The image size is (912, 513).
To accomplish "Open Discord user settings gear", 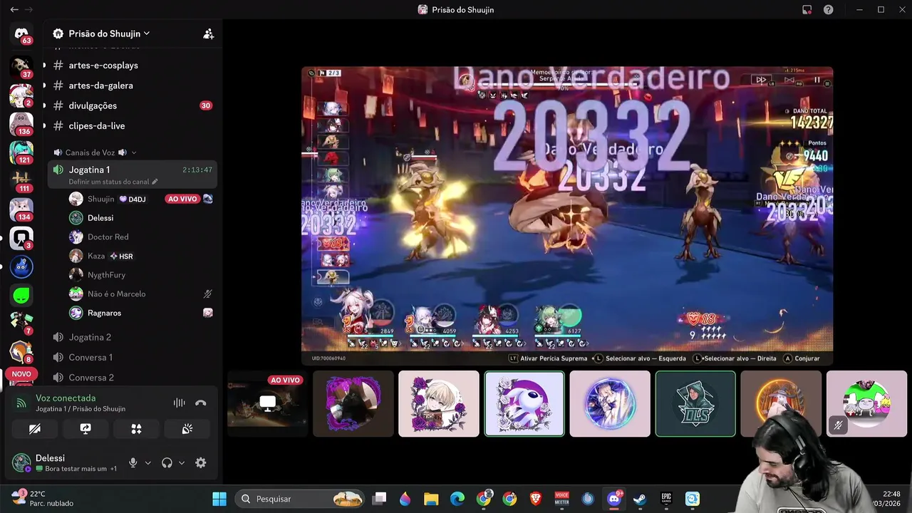I will [201, 462].
